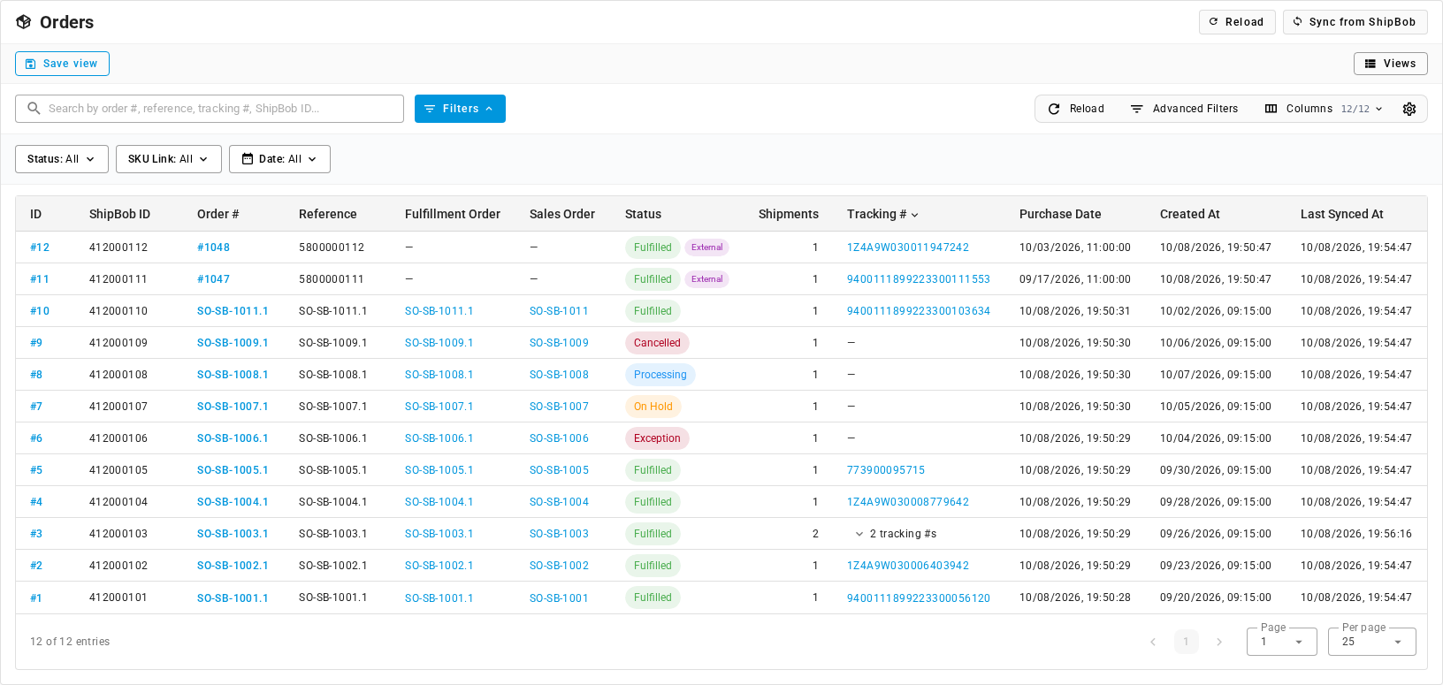Click reference 5800000112 cell
Image resolution: width=1443 pixels, height=685 pixels.
coord(332,247)
